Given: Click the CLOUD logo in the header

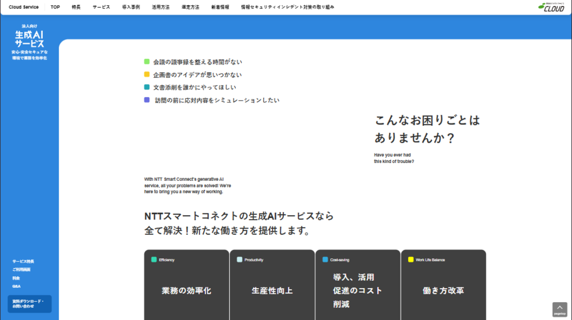Looking at the screenshot, I should click(x=551, y=7).
